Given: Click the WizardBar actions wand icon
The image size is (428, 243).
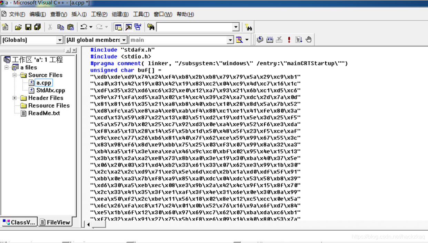Looking at the screenshot, I should (239, 40).
